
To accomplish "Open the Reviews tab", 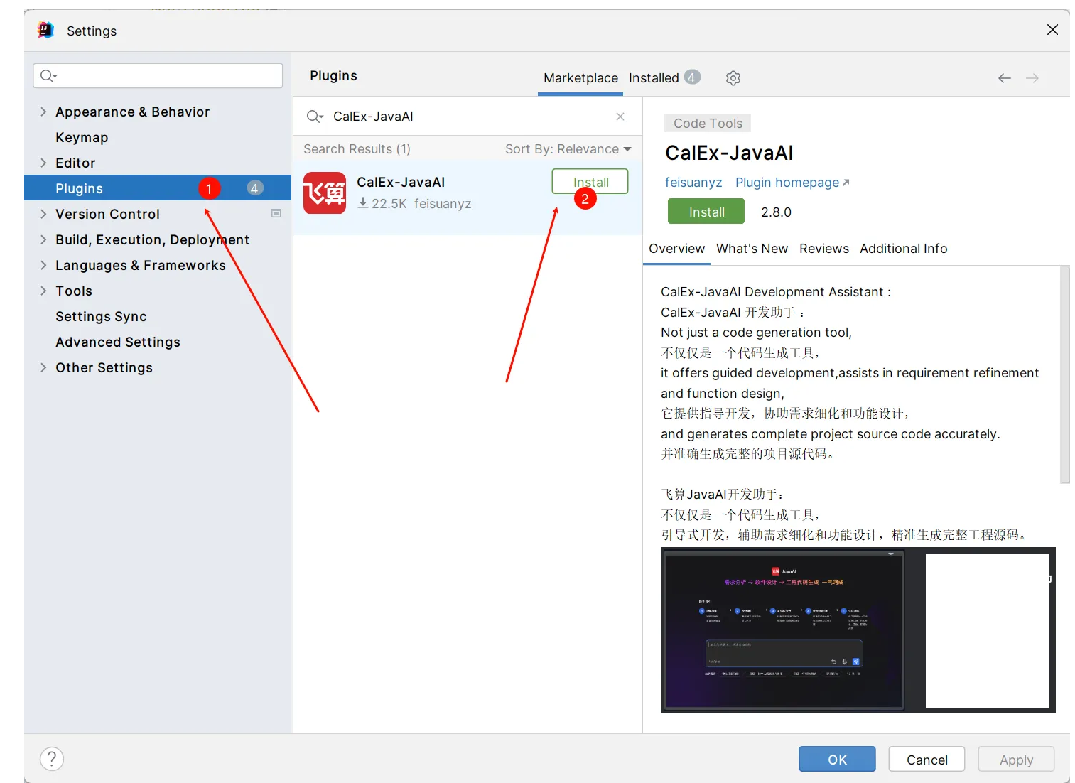I will [x=823, y=249].
